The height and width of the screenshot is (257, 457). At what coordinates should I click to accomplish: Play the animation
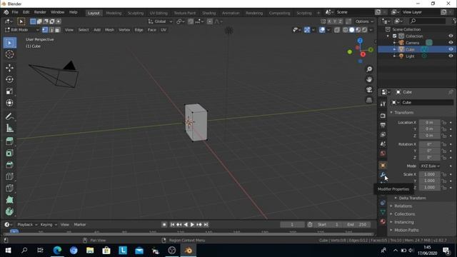[192, 225]
